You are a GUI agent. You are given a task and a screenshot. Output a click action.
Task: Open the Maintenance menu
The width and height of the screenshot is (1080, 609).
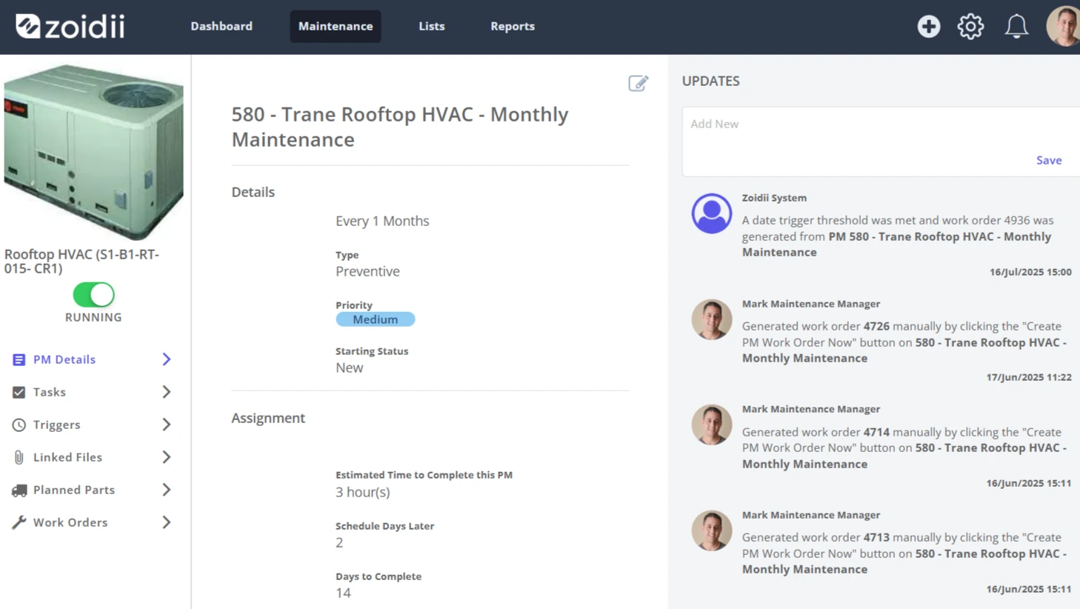336,26
